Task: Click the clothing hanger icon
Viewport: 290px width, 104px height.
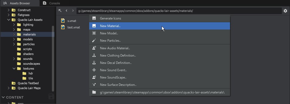Action: tap(94, 55)
